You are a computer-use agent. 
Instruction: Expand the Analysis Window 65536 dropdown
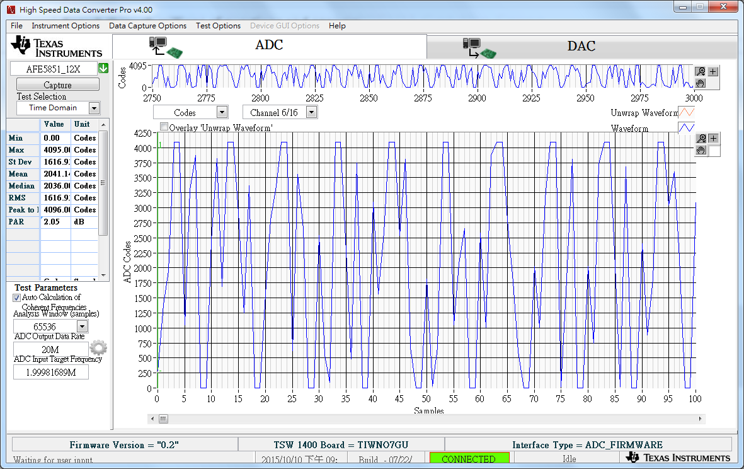click(82, 327)
